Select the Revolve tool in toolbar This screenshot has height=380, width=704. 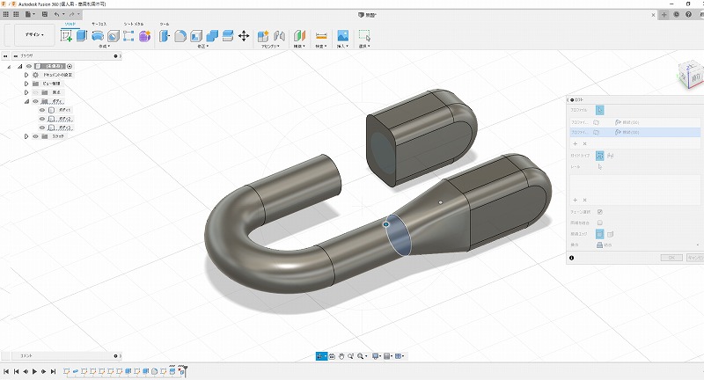tap(98, 36)
